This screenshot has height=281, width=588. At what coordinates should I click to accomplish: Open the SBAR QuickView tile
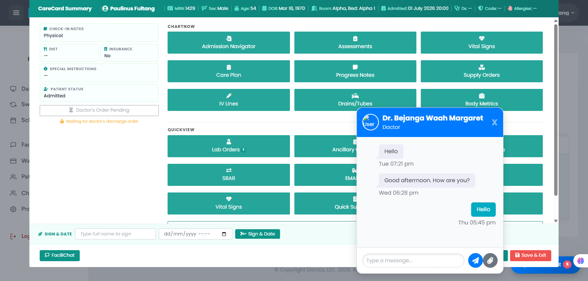coord(229,175)
